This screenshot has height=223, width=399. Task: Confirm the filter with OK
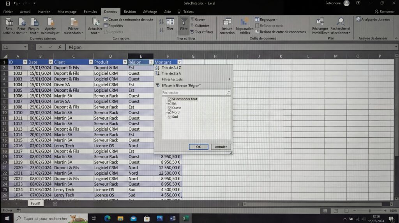(x=198, y=147)
